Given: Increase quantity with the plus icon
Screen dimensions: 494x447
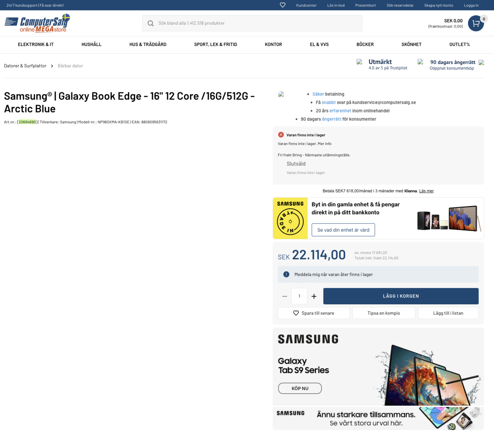Looking at the screenshot, I should click(314, 296).
